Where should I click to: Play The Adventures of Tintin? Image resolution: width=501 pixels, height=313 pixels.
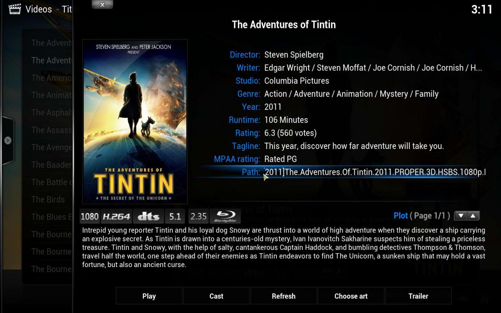pos(149,296)
